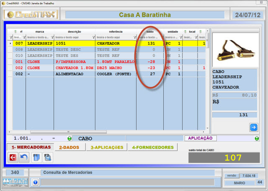Open the filter dropdown for referência column
The height and width of the screenshot is (191, 268).
134,37
